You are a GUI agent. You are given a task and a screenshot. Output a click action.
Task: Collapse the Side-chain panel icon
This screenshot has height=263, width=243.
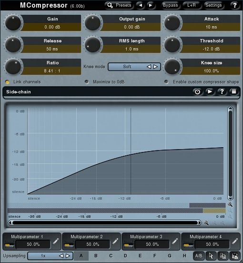(x=234, y=92)
